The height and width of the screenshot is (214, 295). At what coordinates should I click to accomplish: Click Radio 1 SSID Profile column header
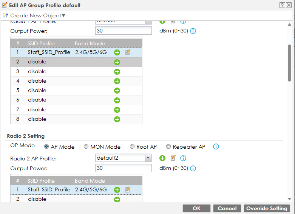[x=41, y=43]
